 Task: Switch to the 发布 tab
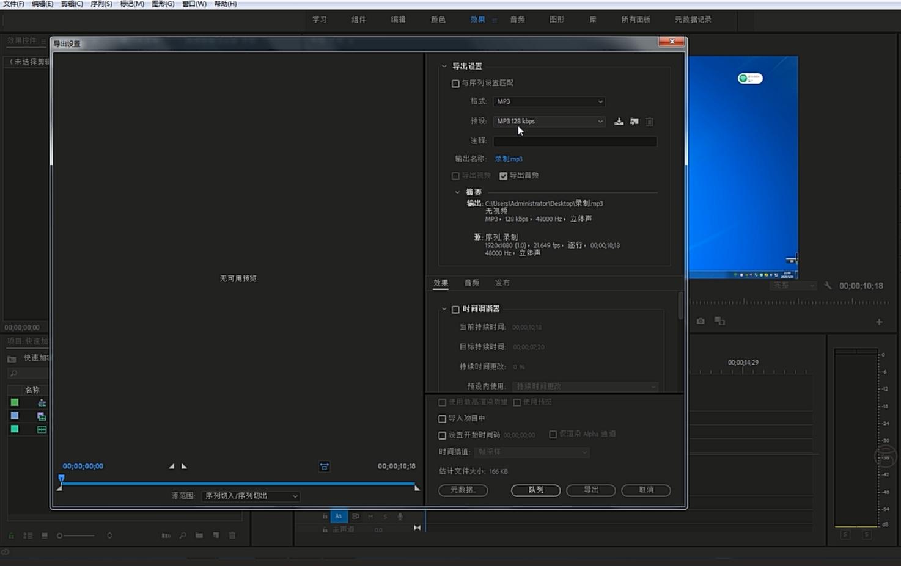502,283
